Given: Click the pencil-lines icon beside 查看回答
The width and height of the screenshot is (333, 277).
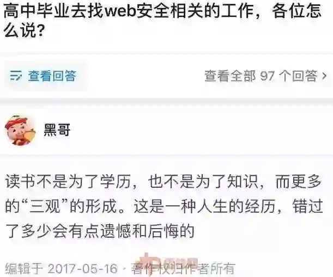Looking at the screenshot, I should (16, 76).
